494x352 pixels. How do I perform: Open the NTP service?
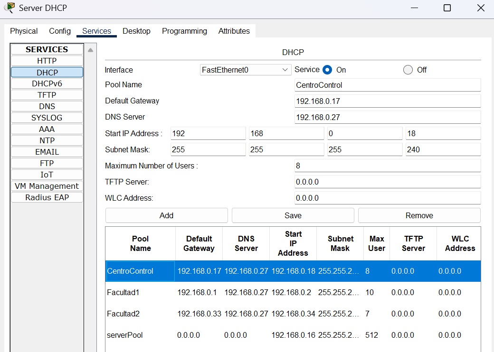click(x=47, y=140)
